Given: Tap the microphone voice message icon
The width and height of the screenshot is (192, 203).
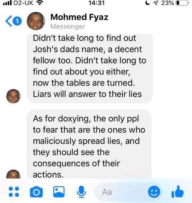Looking at the screenshot, I should (81, 192).
